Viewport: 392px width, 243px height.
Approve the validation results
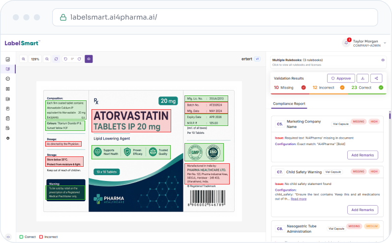341,78
